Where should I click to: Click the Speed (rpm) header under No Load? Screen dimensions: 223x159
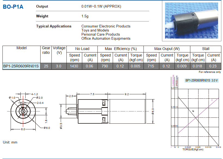click(x=74, y=58)
